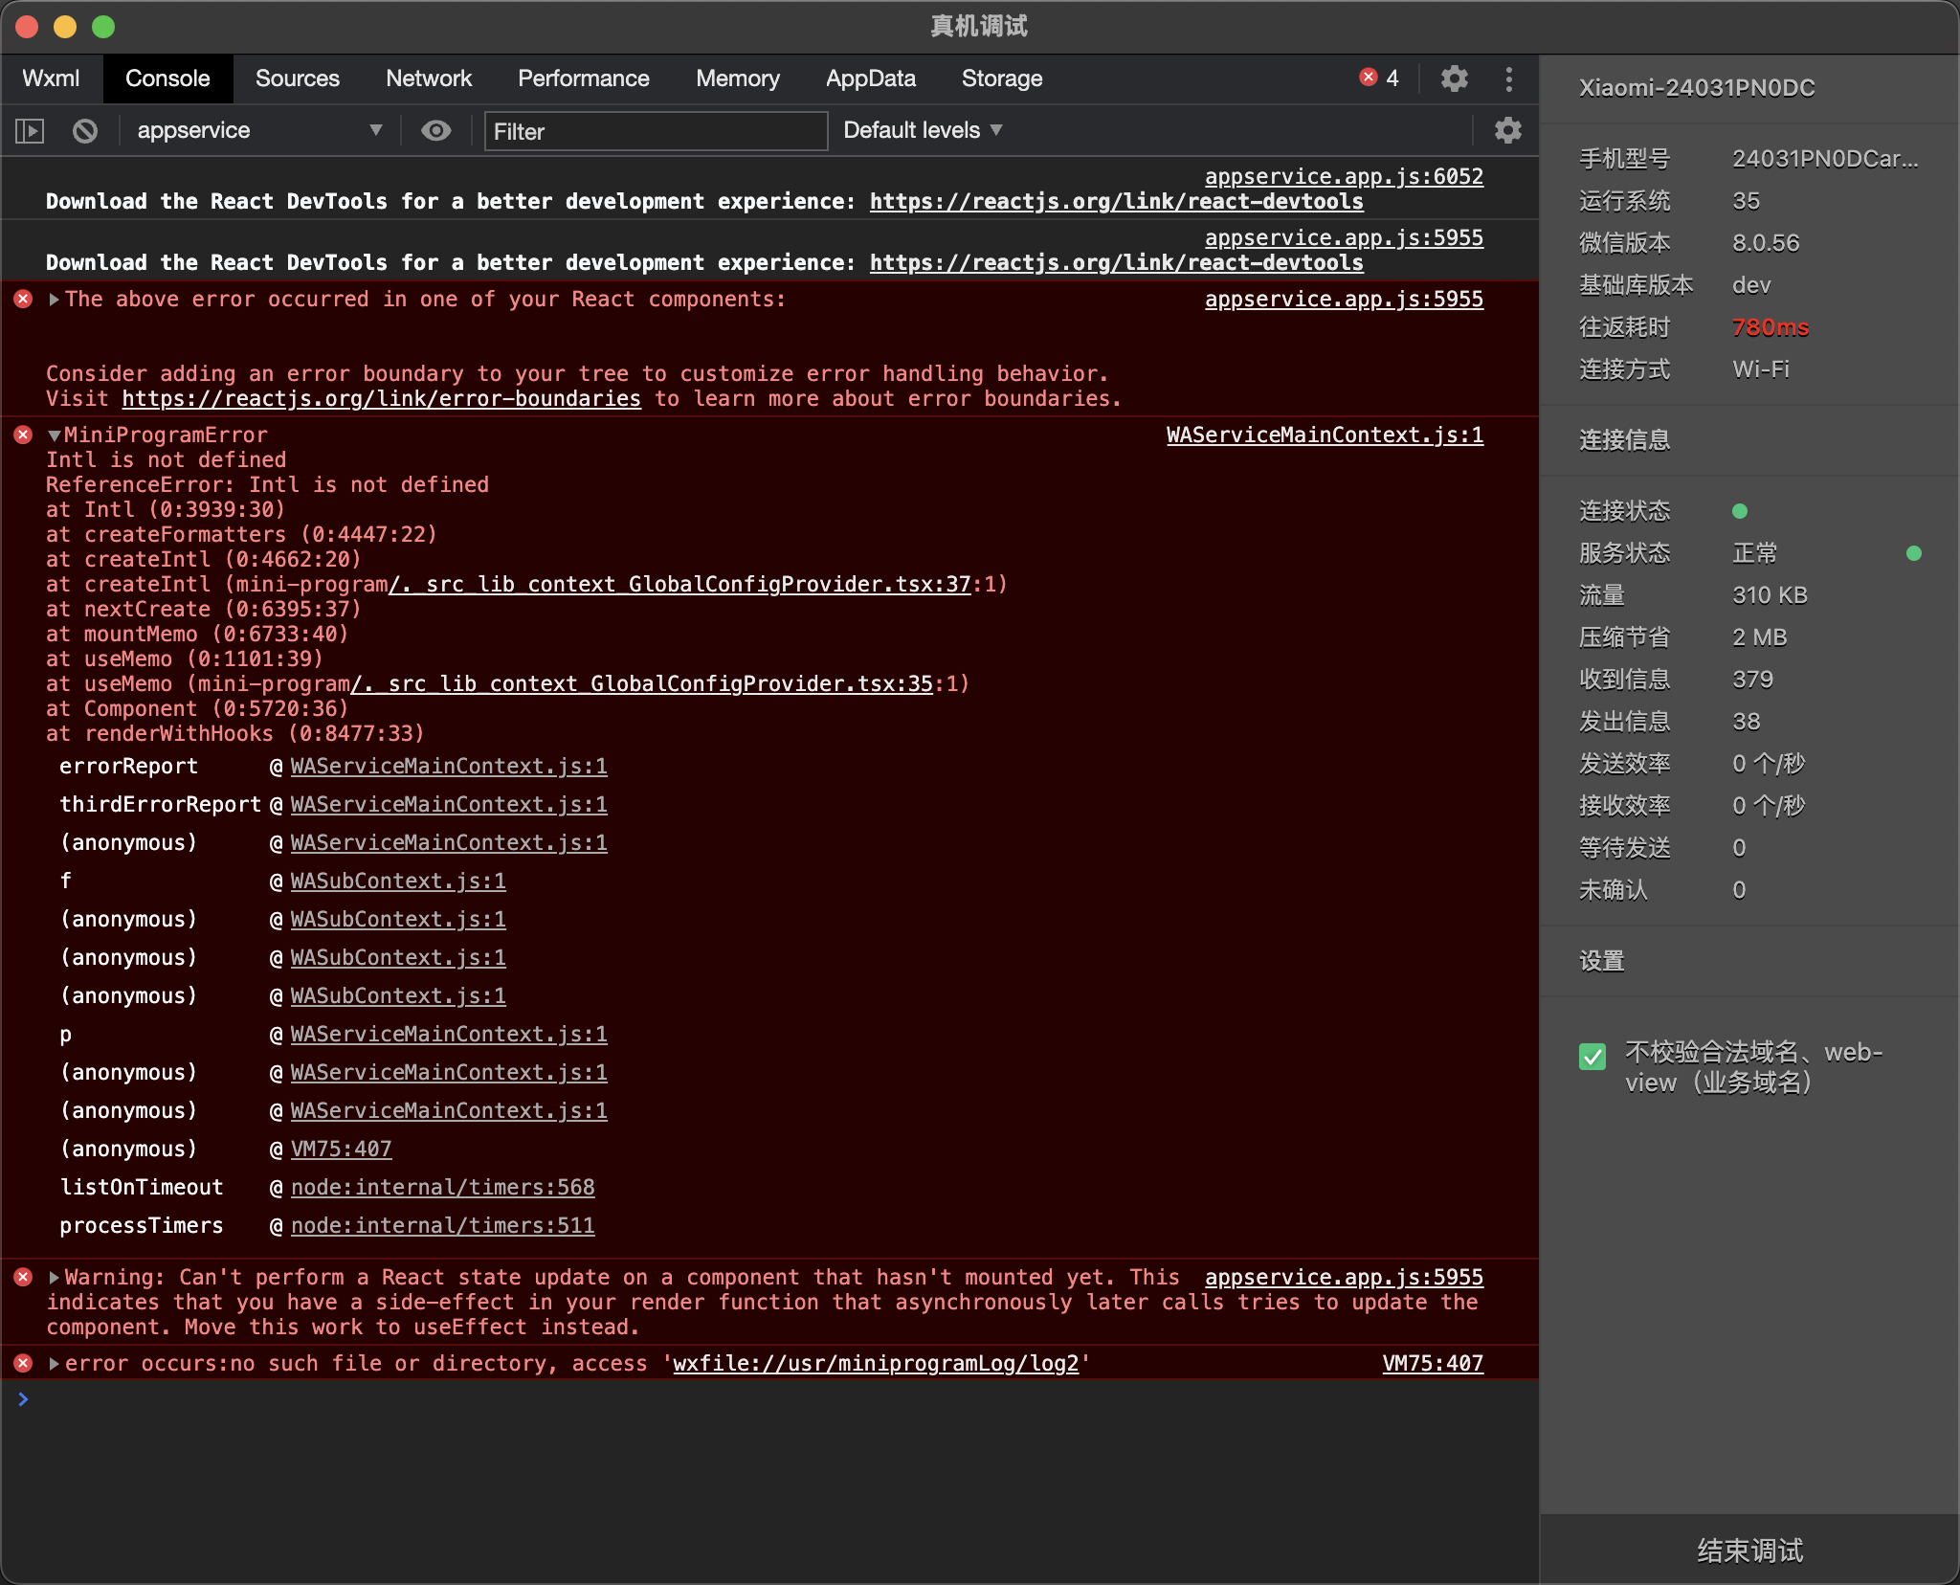
Task: Click the live expression eye icon
Action: point(436,130)
